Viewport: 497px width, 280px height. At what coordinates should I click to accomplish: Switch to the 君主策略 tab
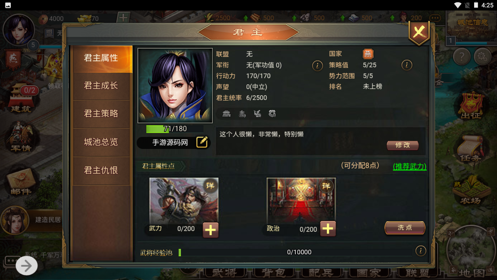pos(101,114)
